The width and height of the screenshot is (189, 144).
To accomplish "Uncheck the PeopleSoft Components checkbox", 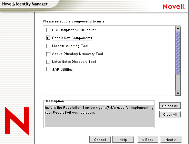I will point(48,38).
